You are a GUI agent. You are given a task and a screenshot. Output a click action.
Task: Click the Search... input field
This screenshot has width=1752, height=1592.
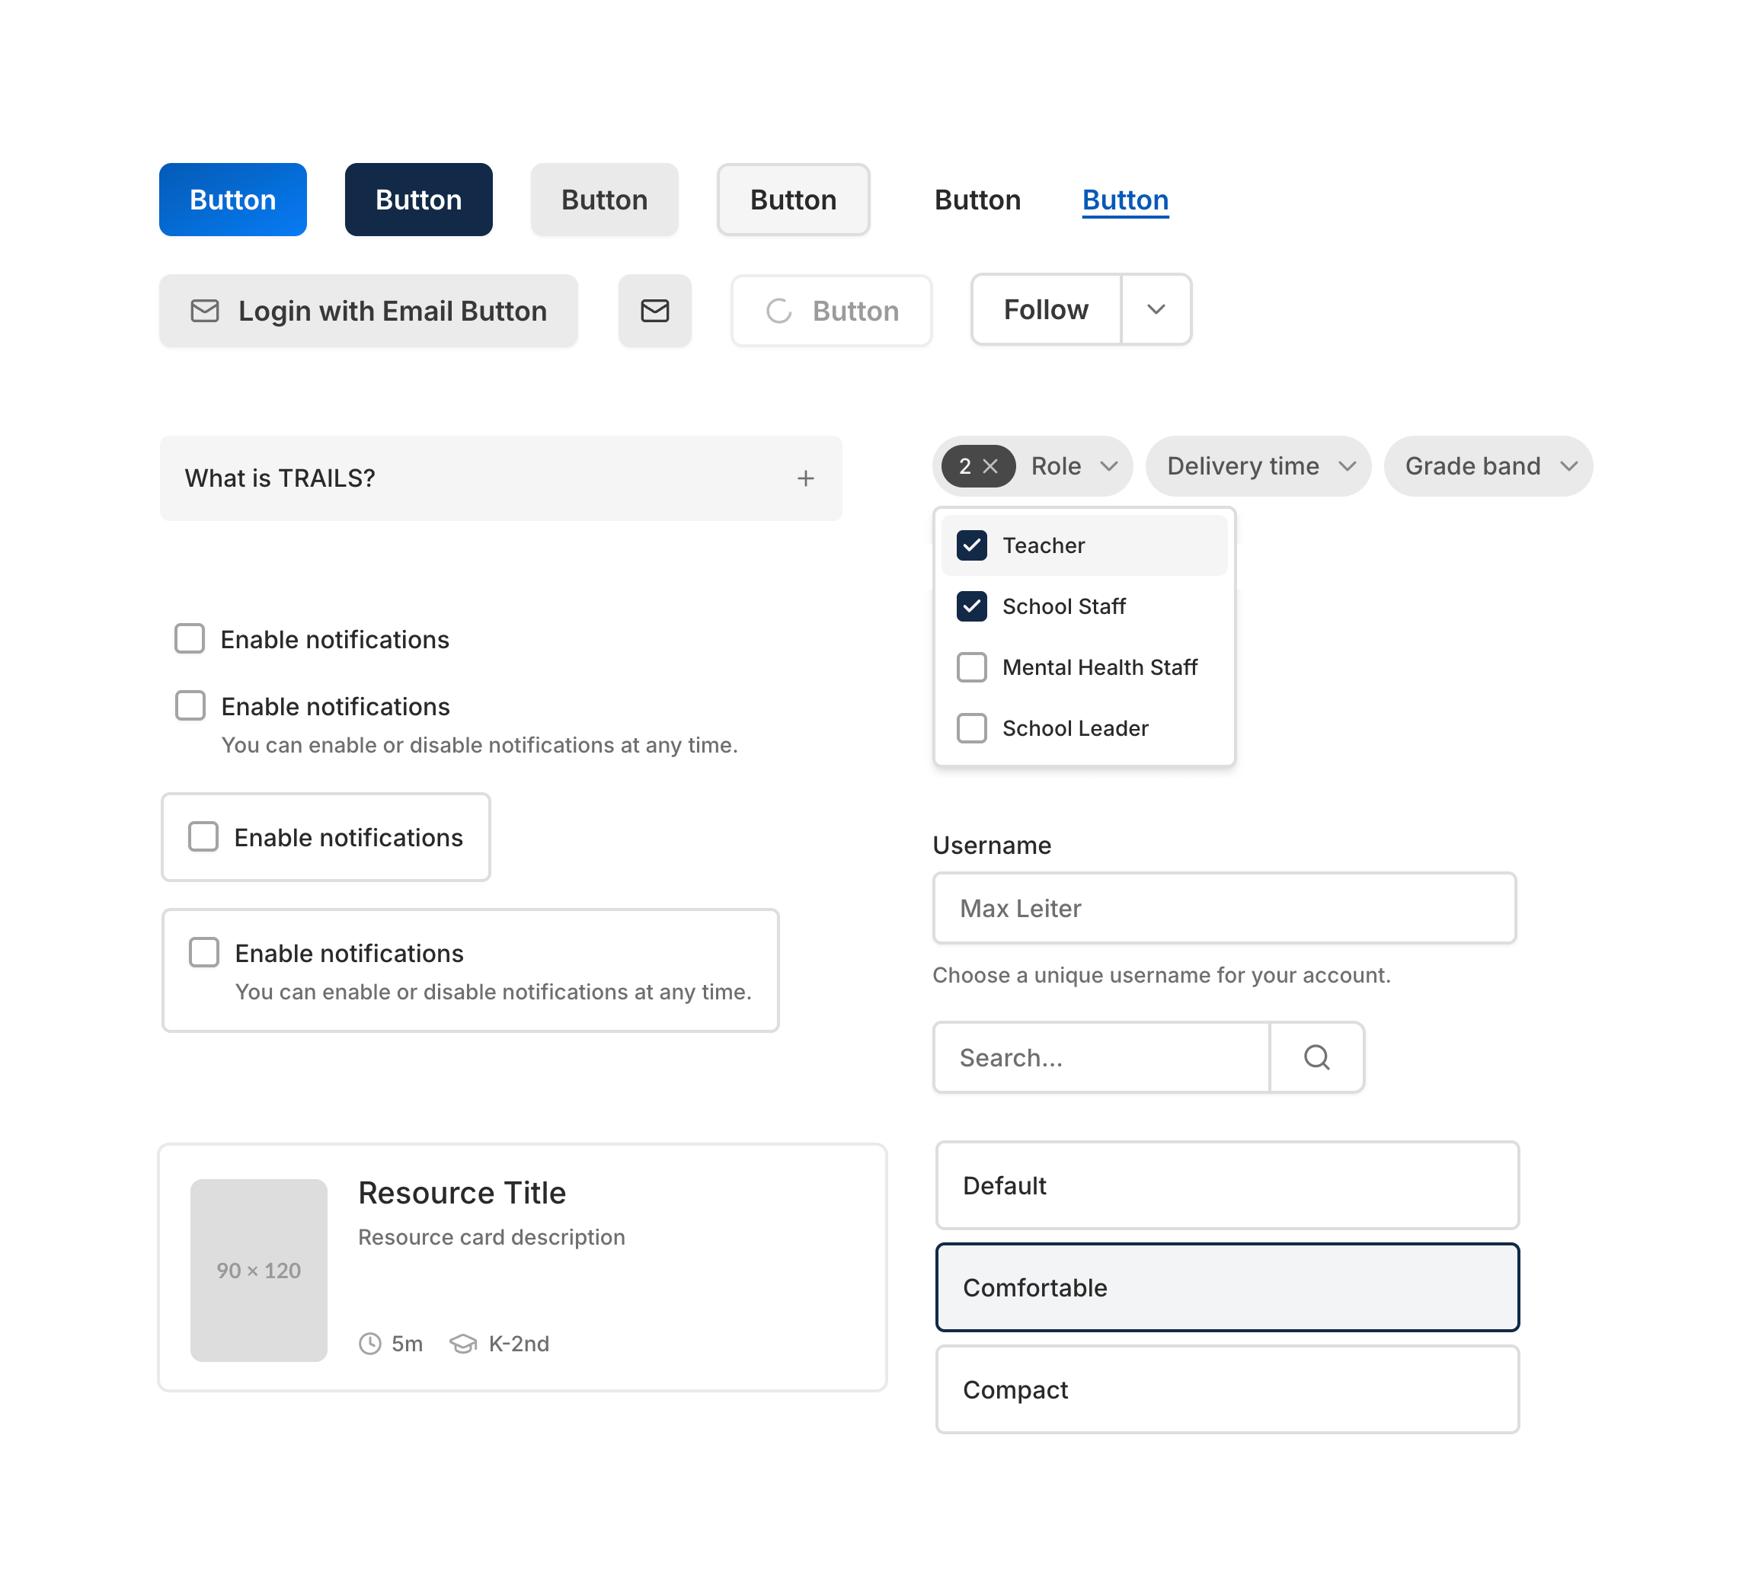(1101, 1057)
